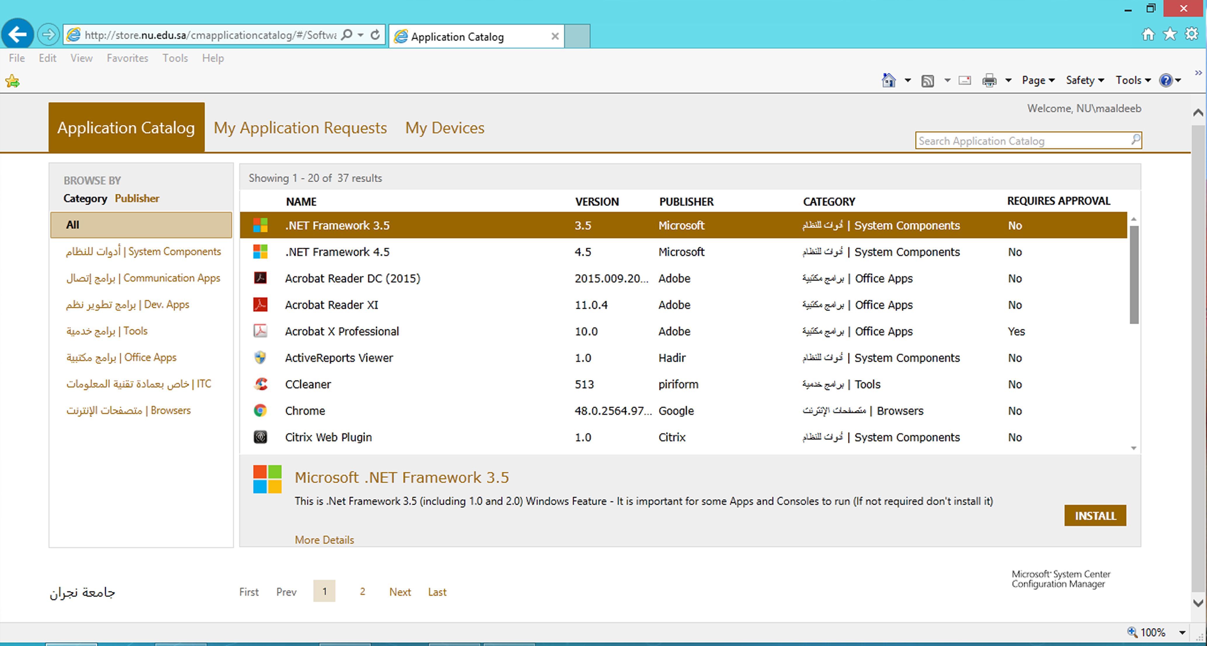Open the command bar Tools dropdown
This screenshot has height=646, width=1207.
click(x=1133, y=81)
